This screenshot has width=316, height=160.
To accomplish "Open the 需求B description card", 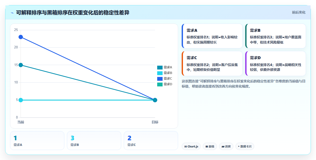I will [x=275, y=36].
